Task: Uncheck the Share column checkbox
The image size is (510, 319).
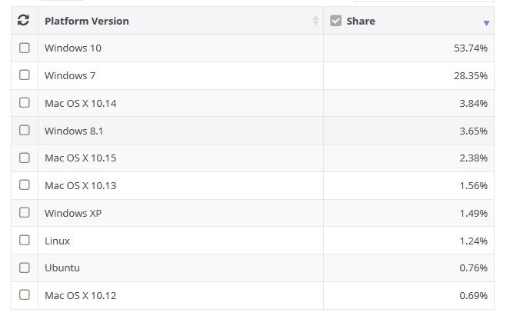Action: point(335,21)
